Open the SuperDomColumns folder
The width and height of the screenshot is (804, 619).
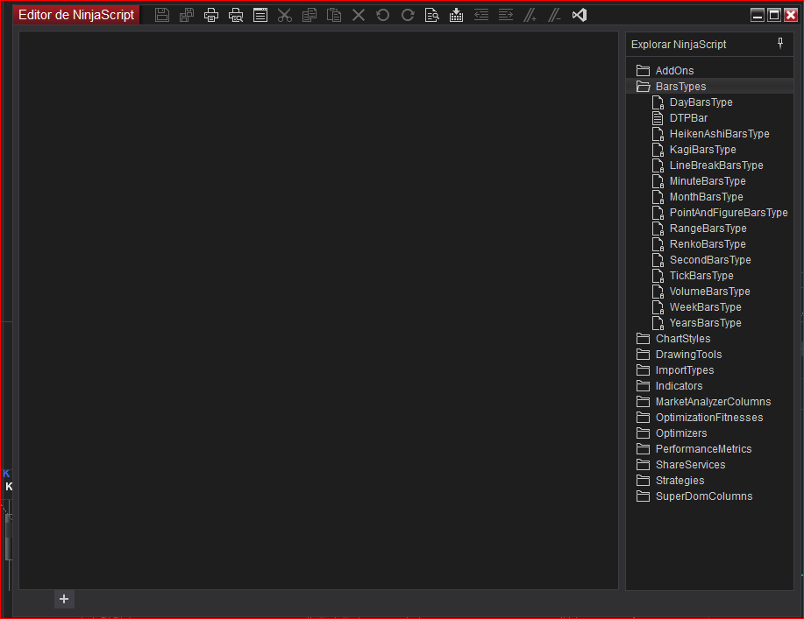tap(694, 496)
